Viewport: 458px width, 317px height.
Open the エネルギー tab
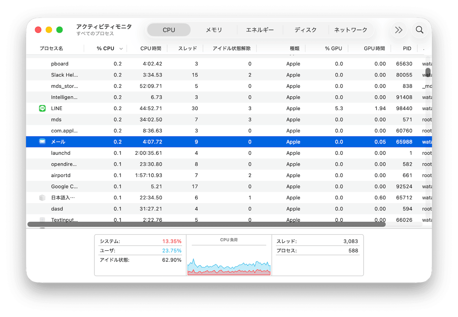260,29
